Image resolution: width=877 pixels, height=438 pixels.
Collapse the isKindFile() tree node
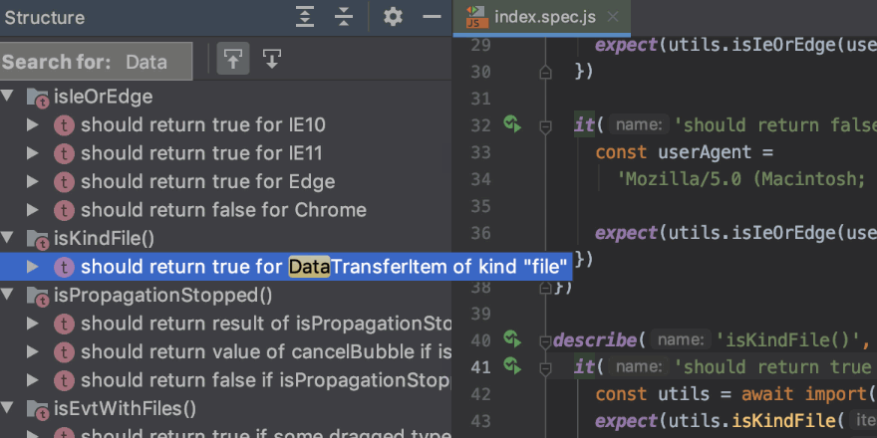coord(8,238)
